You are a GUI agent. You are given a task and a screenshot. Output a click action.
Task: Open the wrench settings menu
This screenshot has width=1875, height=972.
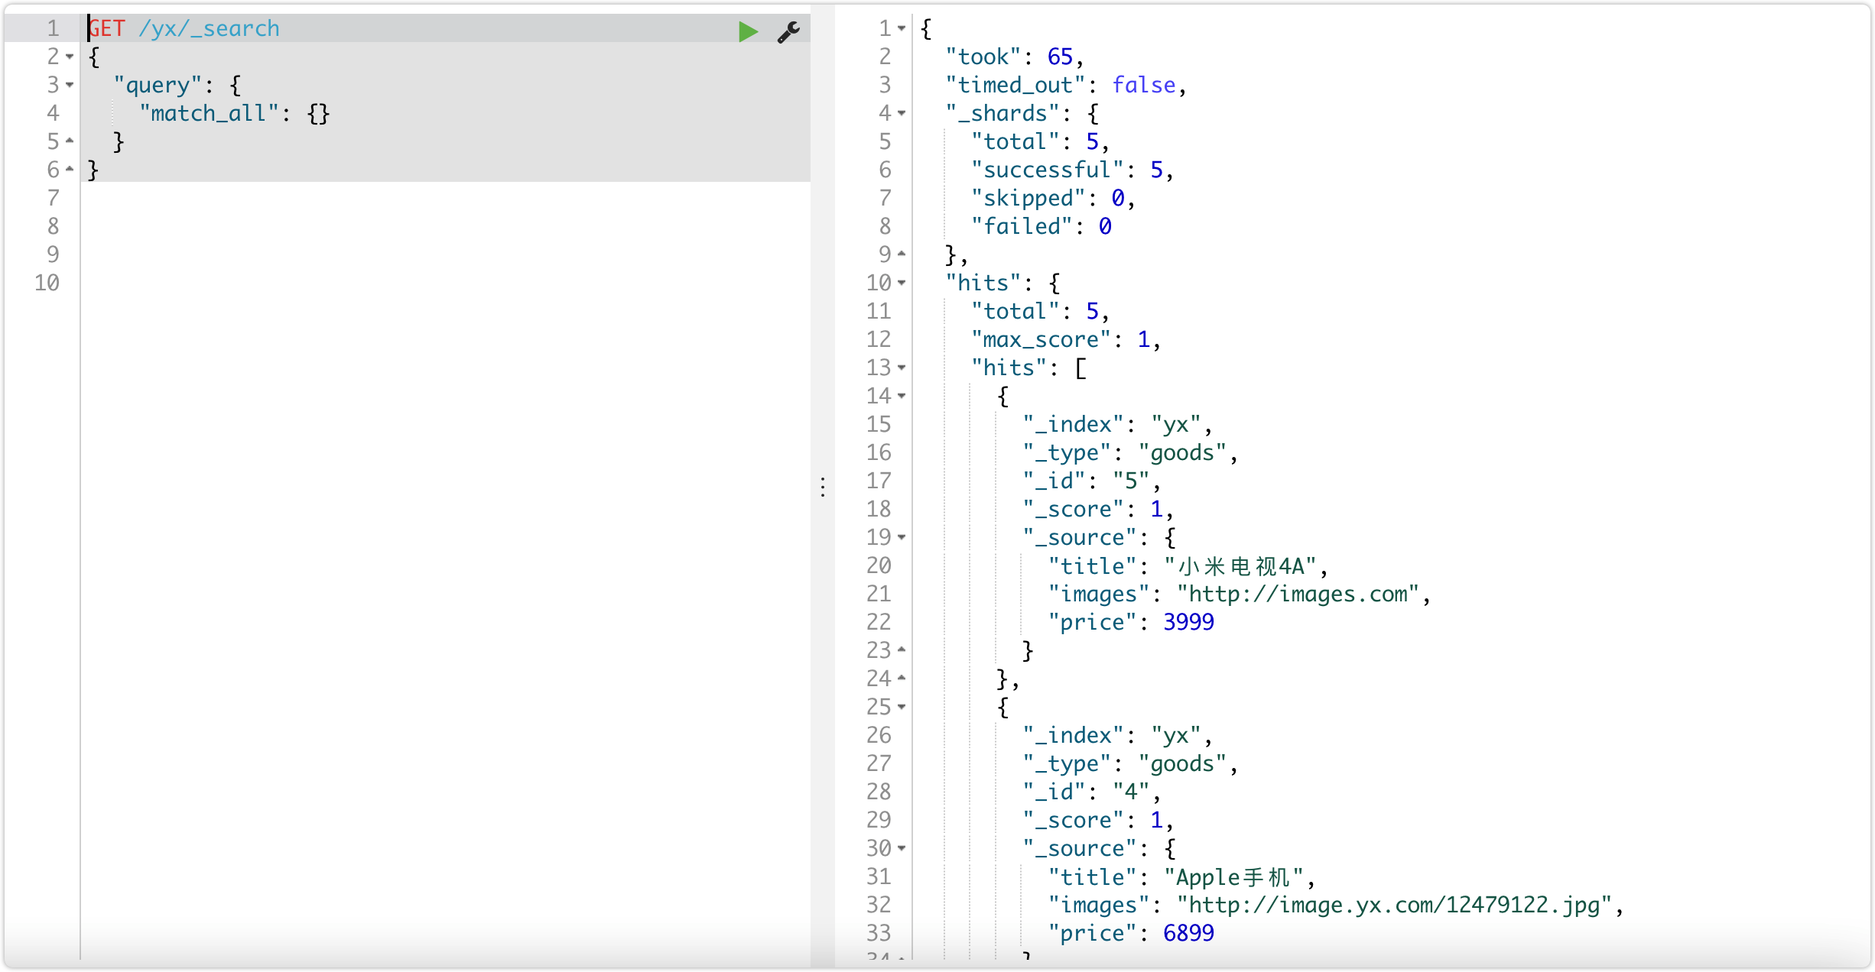tap(788, 31)
